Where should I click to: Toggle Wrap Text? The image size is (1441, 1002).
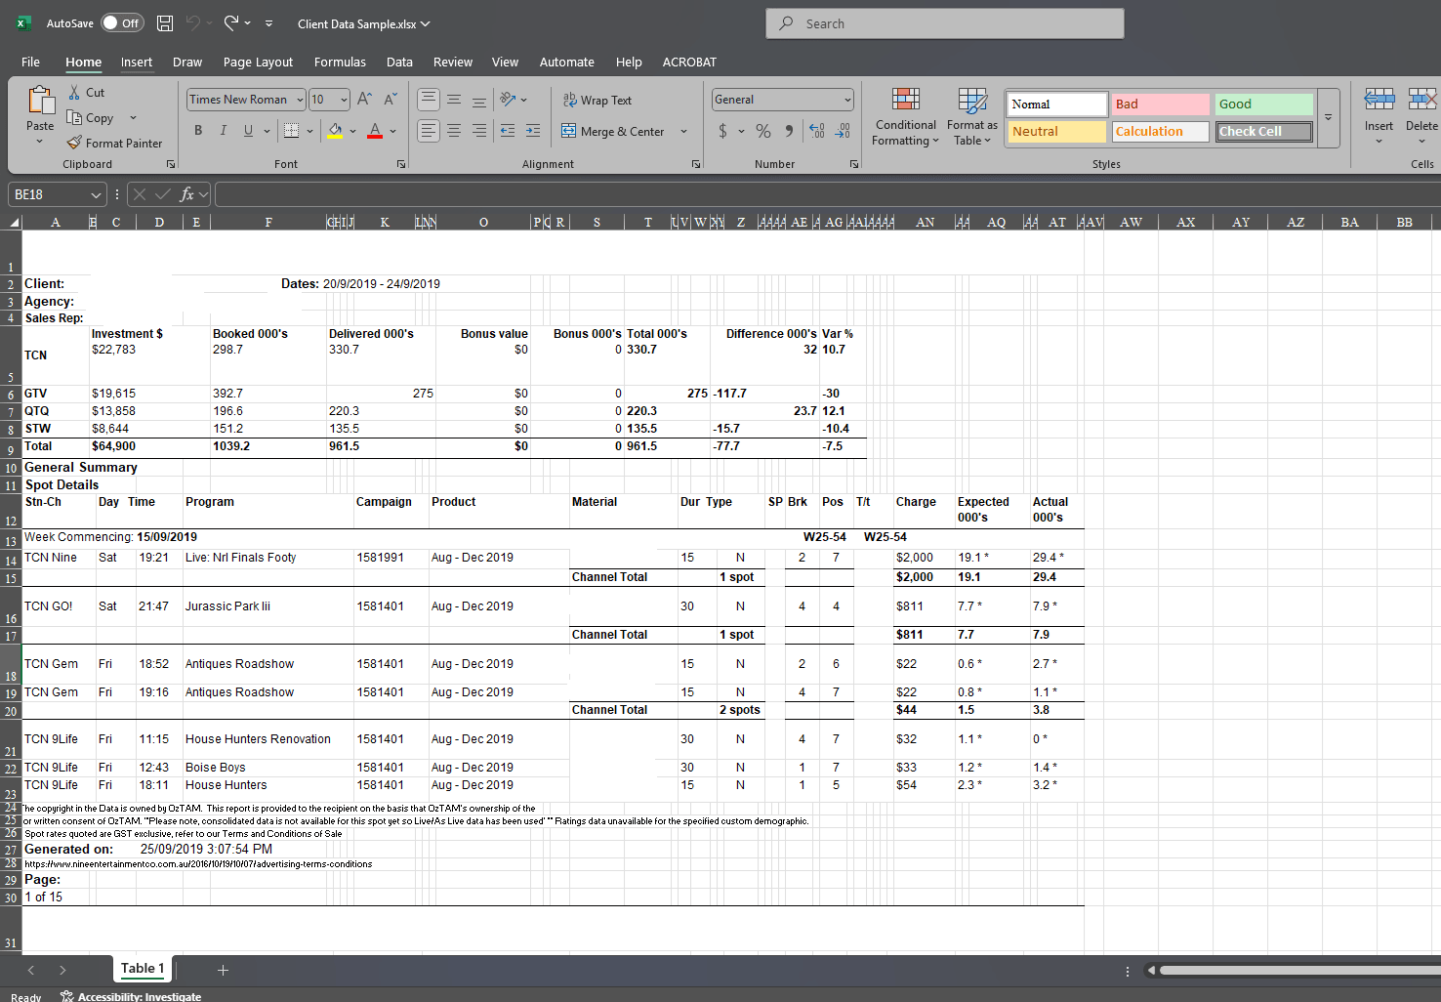(597, 100)
